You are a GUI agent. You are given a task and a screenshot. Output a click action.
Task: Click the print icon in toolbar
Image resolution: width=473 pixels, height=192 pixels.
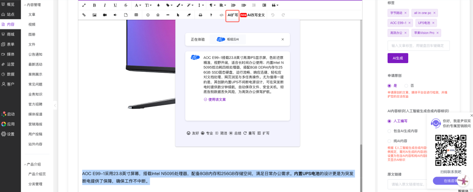pos(201,15)
